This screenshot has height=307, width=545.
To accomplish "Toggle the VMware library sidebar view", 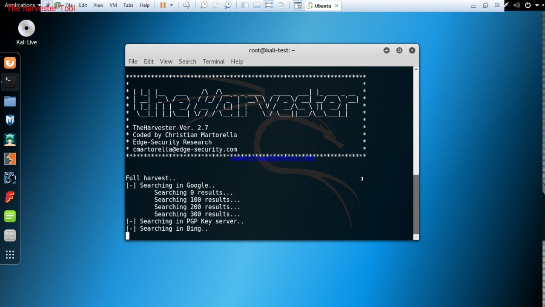I will 245,5.
